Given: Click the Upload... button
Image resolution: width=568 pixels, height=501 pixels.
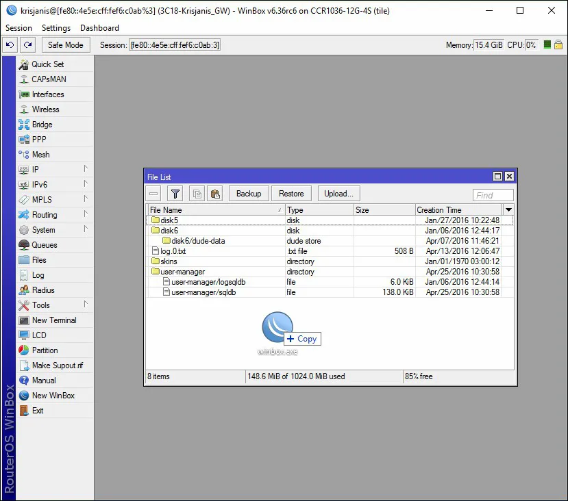Looking at the screenshot, I should tap(338, 194).
